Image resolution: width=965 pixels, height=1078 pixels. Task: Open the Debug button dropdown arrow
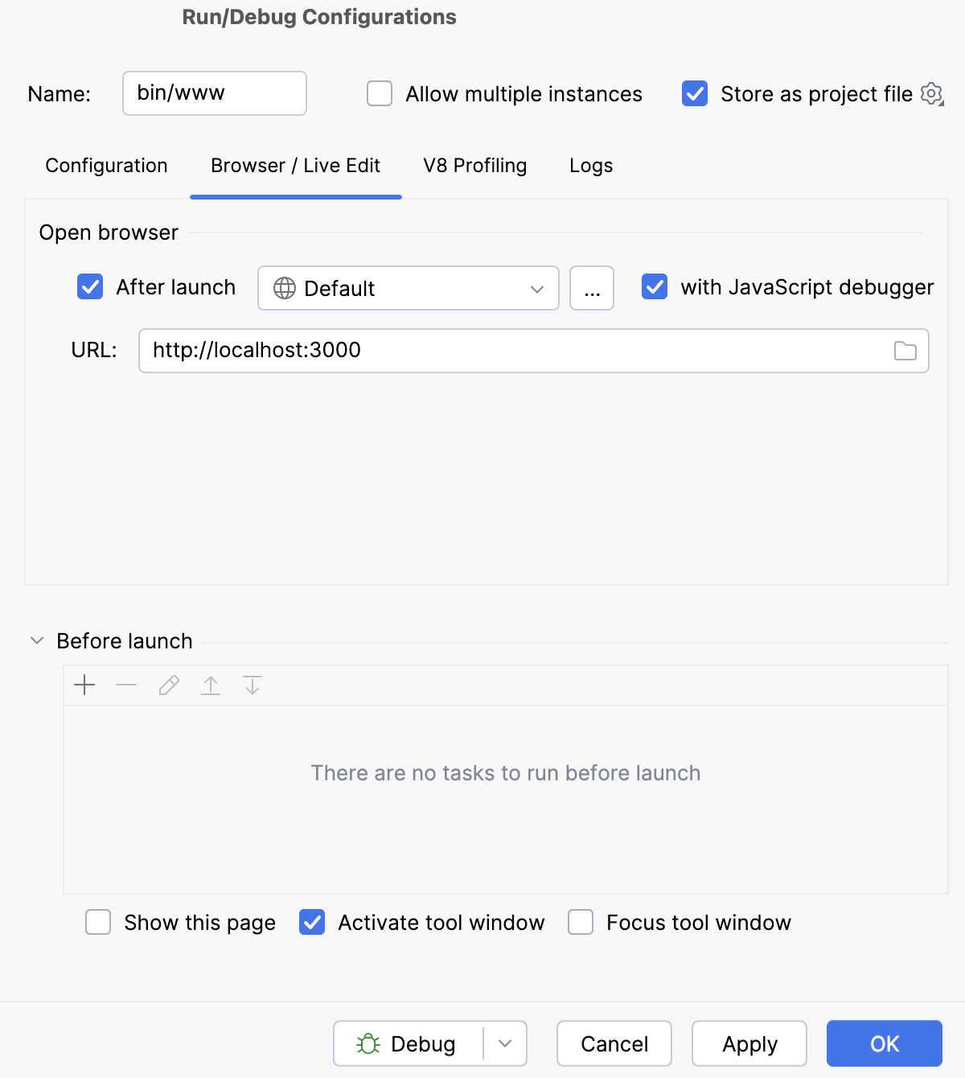505,1043
